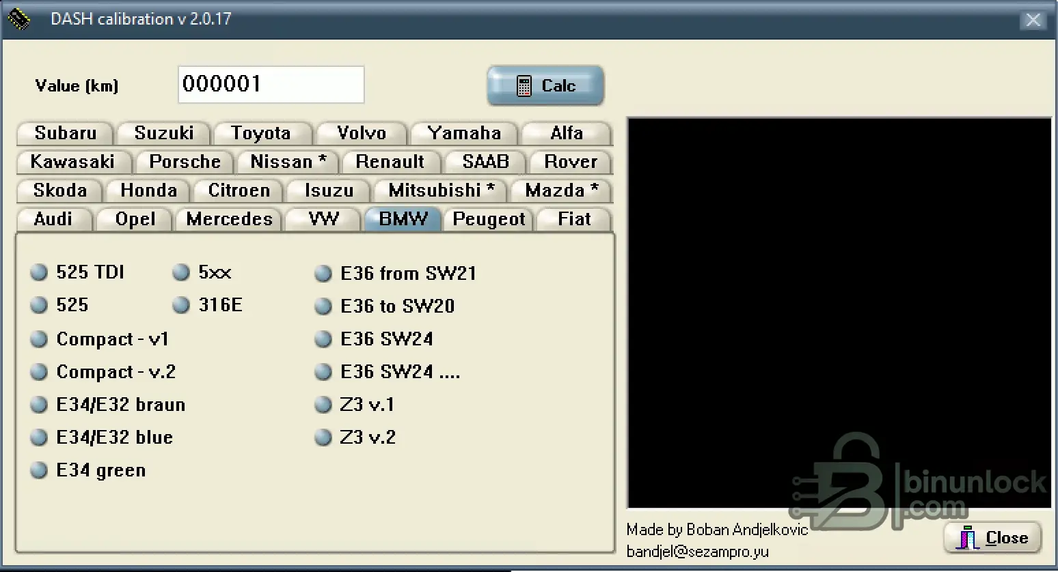Go to the Mercedes tab
Viewport: 1058px width, 572px height.
coord(229,219)
